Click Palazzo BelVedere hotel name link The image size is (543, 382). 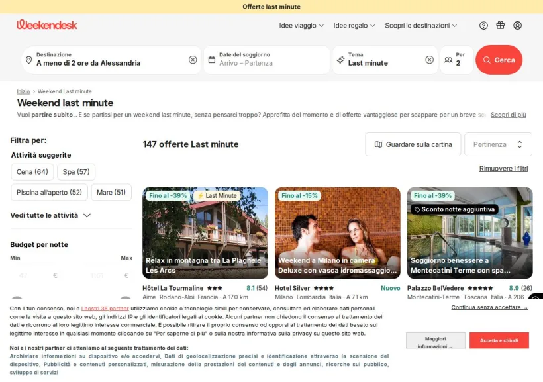click(x=435, y=288)
